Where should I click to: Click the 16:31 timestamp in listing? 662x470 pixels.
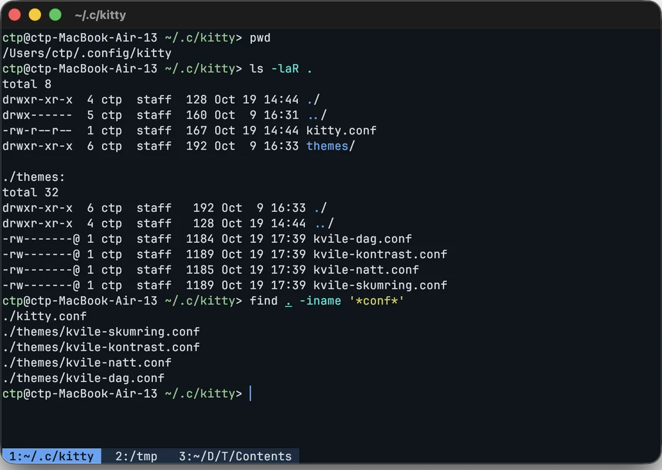(281, 115)
